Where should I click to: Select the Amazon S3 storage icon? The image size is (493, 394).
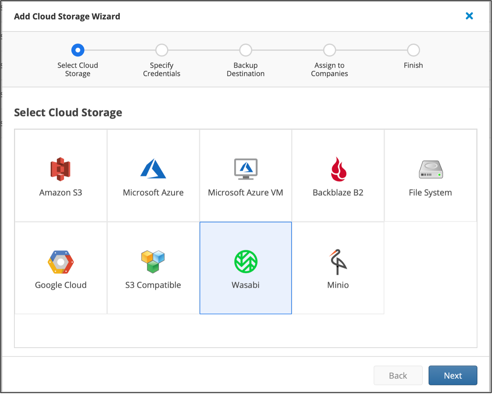coord(61,169)
